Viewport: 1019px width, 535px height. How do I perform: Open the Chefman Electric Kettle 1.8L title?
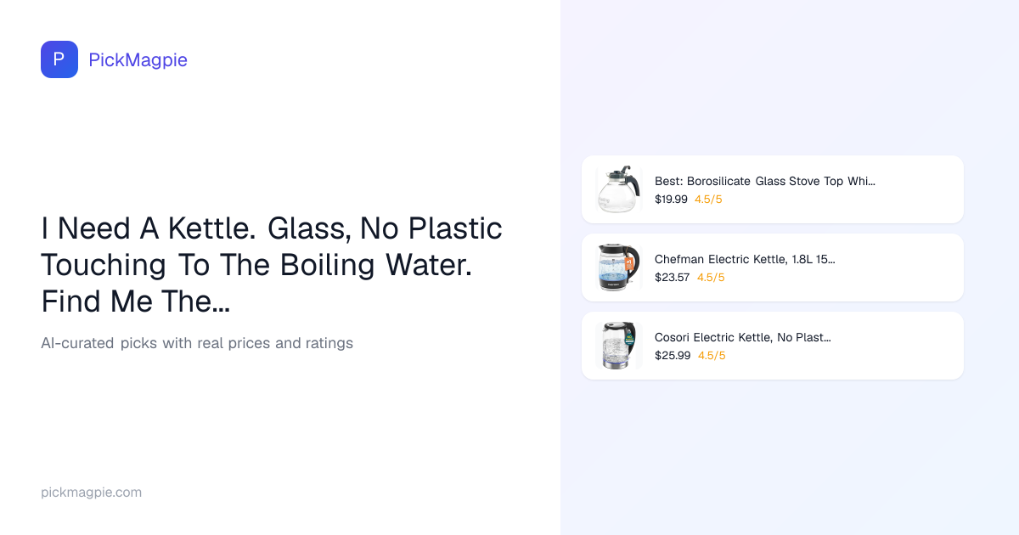[744, 260]
